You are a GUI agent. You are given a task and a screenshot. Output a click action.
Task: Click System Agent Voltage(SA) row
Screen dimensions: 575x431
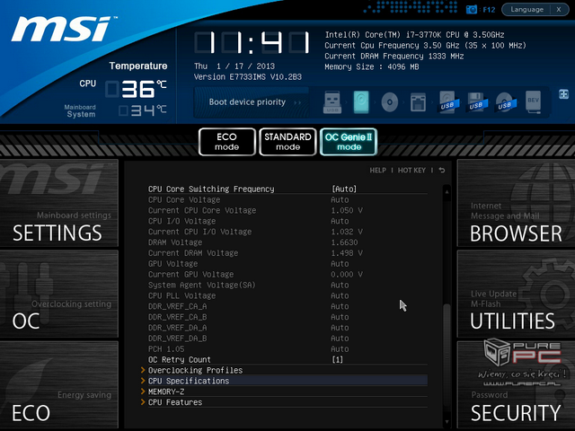click(x=287, y=285)
